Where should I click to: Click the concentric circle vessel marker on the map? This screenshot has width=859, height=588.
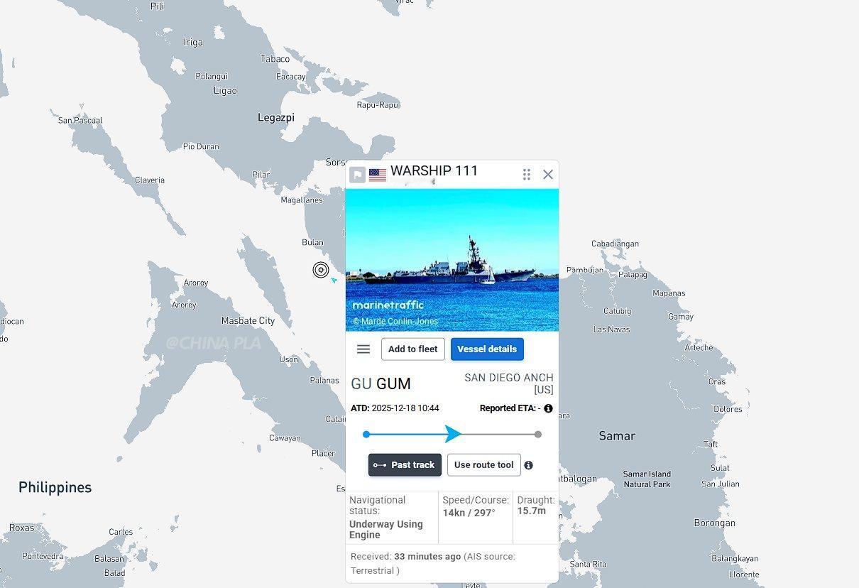pyautogui.click(x=321, y=270)
